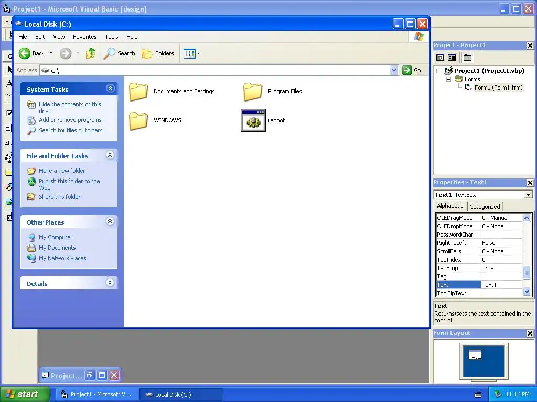Click Toggle Folders icon in Project panel
The height and width of the screenshot is (402, 537).
467,58
